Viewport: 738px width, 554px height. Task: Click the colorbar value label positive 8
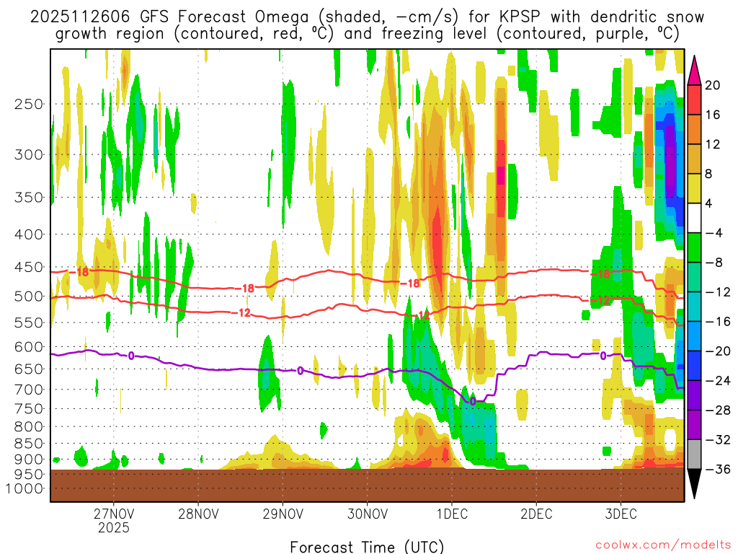(709, 175)
